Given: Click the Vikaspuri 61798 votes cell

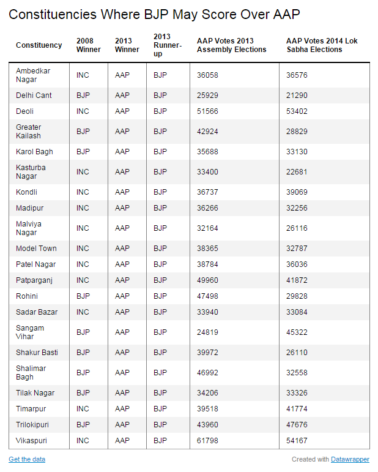Looking at the screenshot, I should tap(207, 441).
